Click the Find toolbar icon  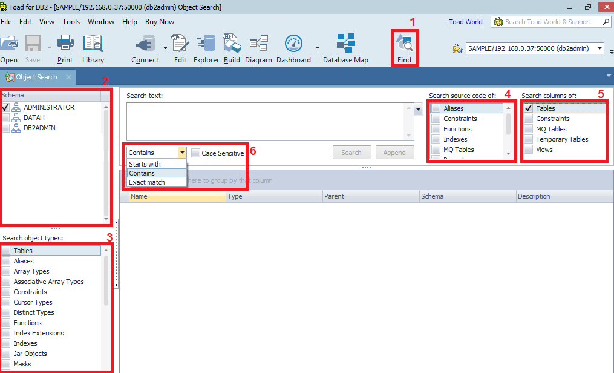[x=404, y=45]
